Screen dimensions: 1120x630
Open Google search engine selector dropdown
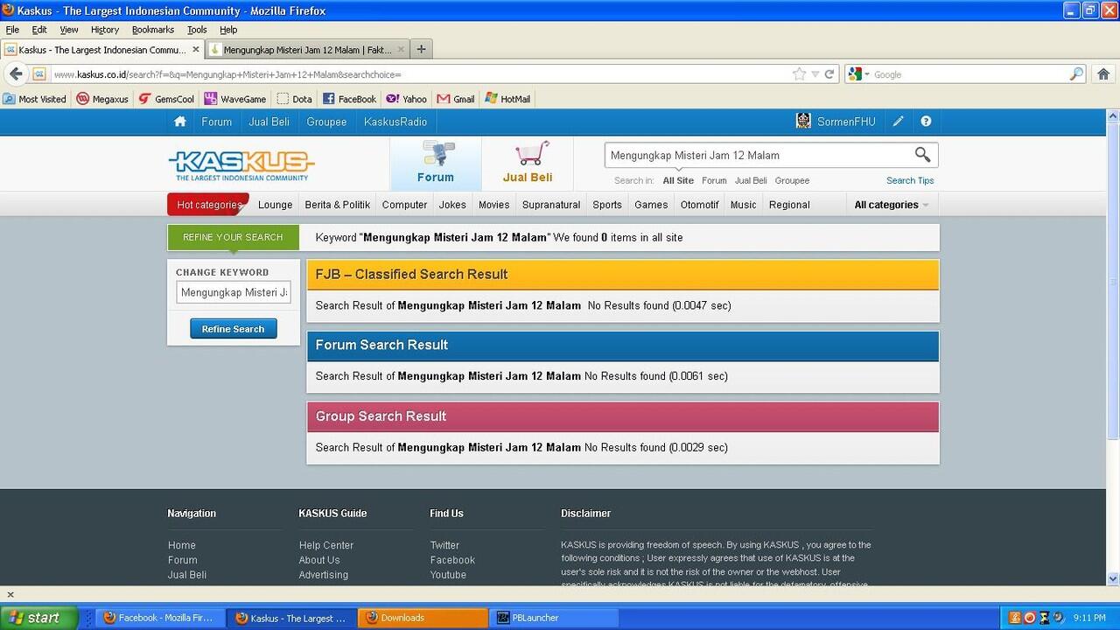(x=859, y=74)
